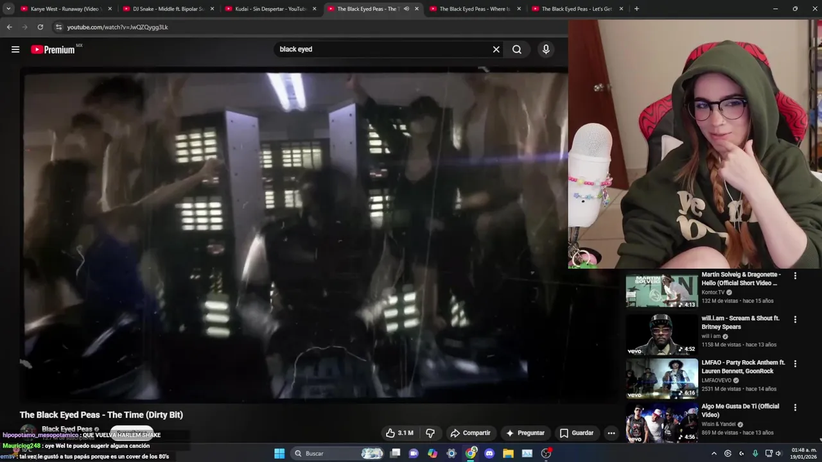The image size is (822, 462).
Task: Open Martin Solveig Hello video thumbnail
Action: [x=661, y=291]
